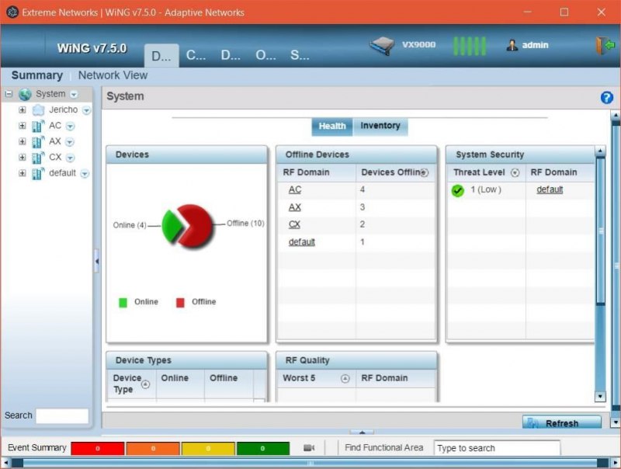Open the blue help question mark
Viewport: 621px width, 469px height.
click(x=606, y=97)
